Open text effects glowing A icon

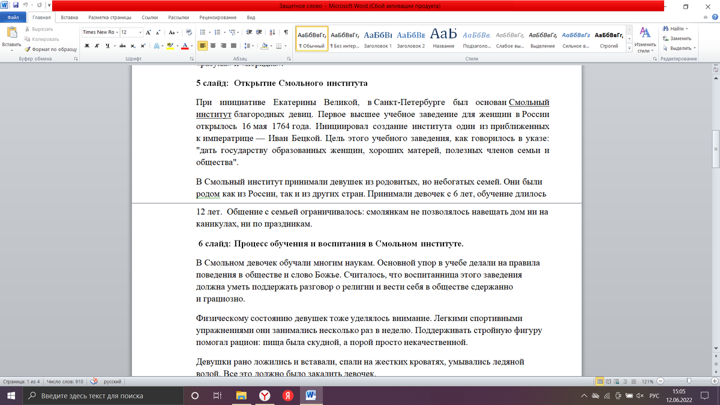tap(157, 46)
